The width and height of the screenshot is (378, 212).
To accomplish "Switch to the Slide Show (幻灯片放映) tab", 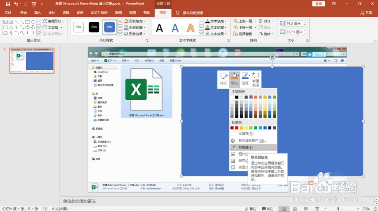I will pyautogui.click(x=99, y=13).
